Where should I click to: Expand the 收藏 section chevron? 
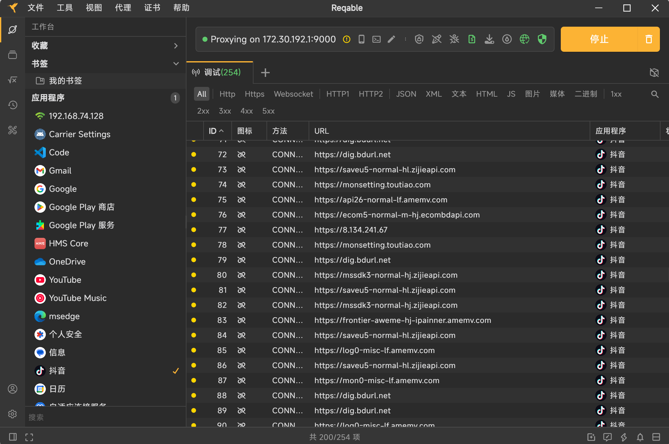click(x=176, y=46)
